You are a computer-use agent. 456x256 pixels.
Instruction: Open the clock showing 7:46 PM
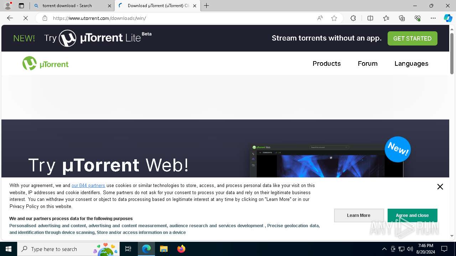[426, 249]
